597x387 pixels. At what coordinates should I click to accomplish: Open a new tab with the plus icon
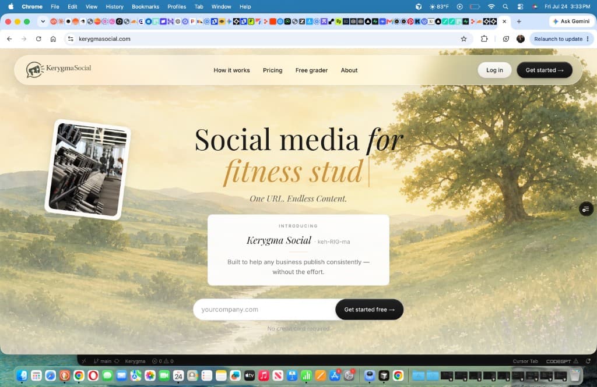coord(519,22)
